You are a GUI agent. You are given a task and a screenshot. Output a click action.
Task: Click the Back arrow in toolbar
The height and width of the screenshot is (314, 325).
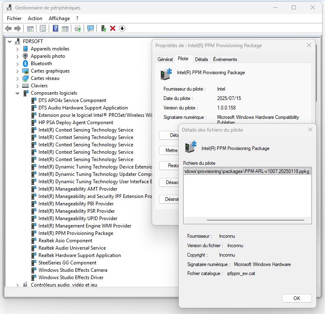8,28
